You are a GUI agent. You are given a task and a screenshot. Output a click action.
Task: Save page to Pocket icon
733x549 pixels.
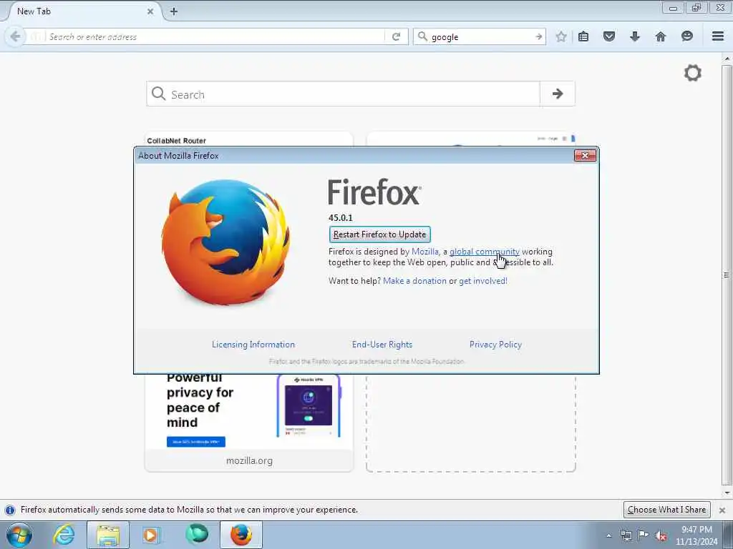click(608, 36)
